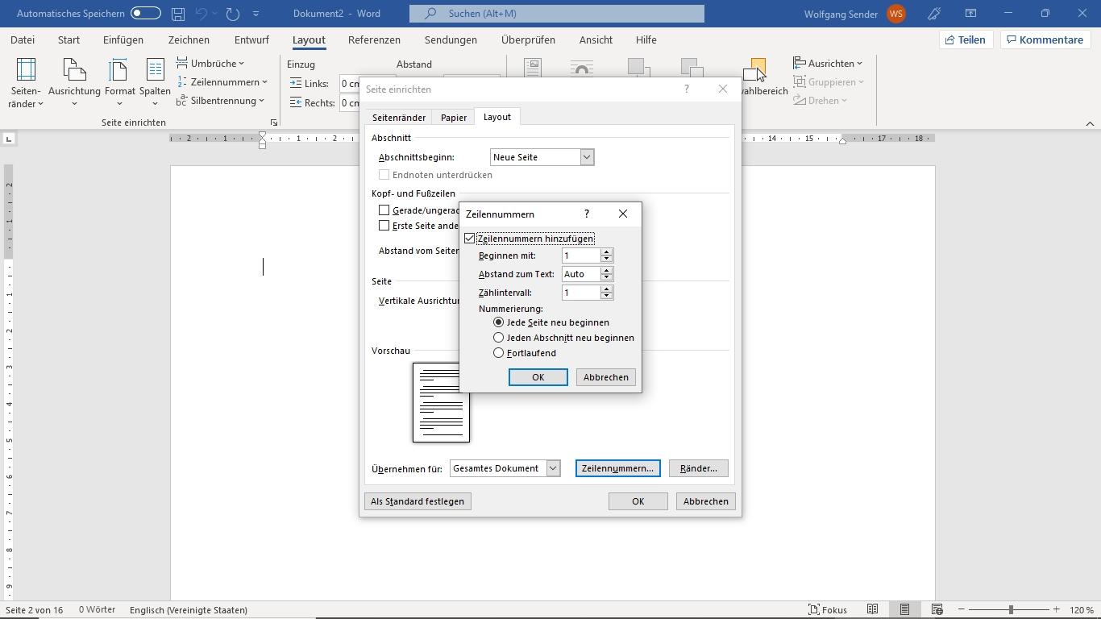Select Fortlaufend numbering option

point(499,353)
